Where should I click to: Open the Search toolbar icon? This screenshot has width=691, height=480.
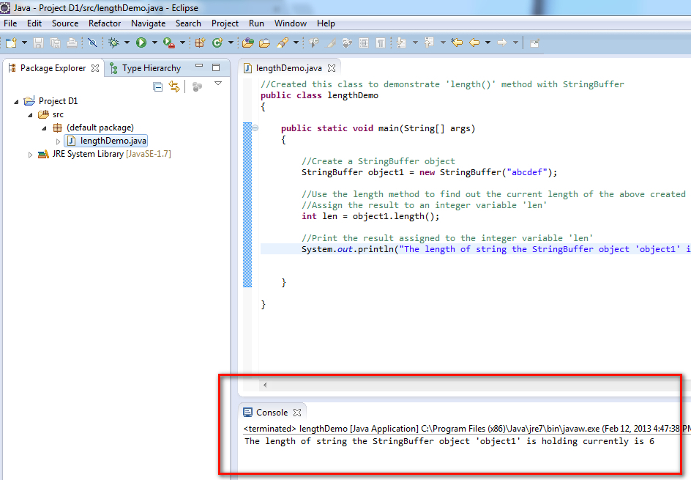(x=284, y=43)
